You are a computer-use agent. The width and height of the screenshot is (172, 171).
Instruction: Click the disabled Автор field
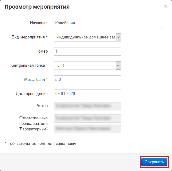[88, 106]
